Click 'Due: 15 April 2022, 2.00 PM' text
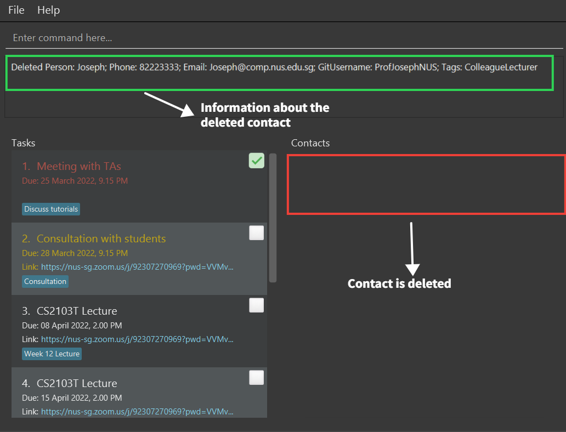The width and height of the screenshot is (566, 432). (x=72, y=397)
